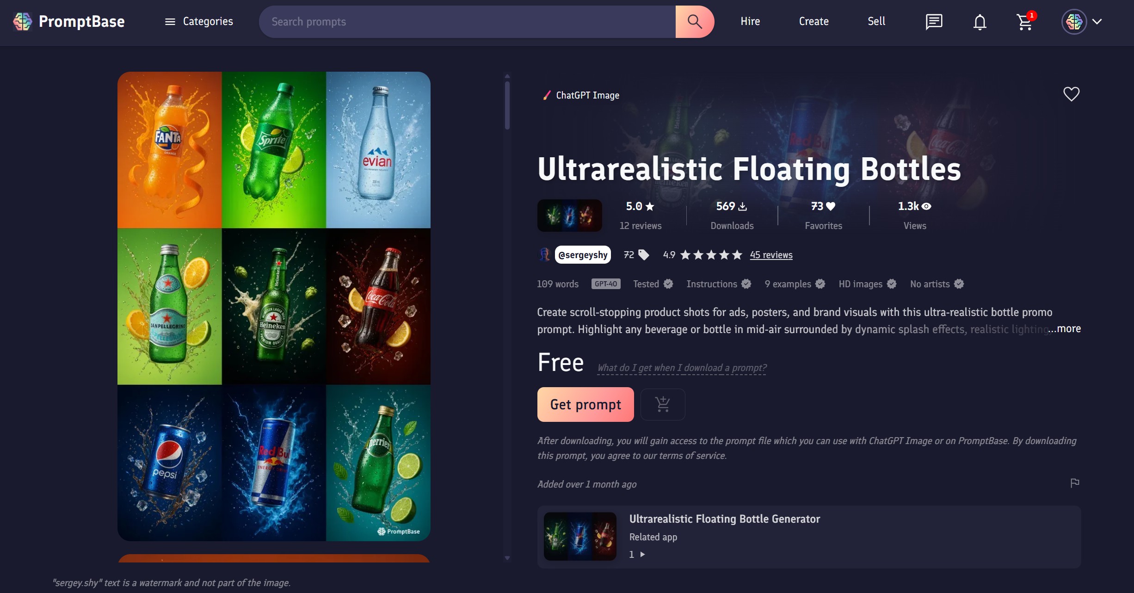
Task: Click the profile avatar icon
Action: pos(1074,21)
